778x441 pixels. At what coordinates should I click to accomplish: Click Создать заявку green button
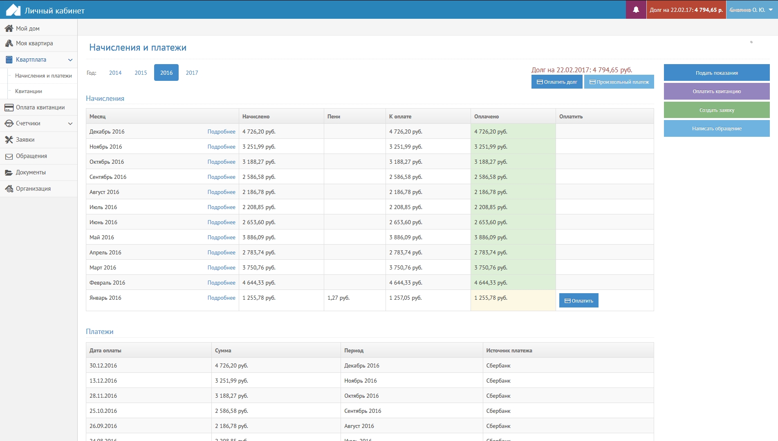tap(717, 110)
